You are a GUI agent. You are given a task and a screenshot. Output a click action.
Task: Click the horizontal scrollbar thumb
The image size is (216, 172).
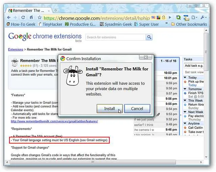[x=93, y=162]
